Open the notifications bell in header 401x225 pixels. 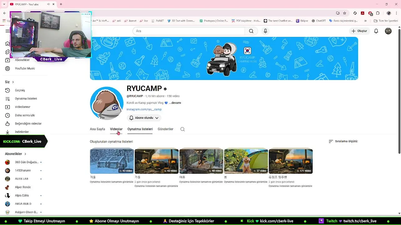point(376,31)
